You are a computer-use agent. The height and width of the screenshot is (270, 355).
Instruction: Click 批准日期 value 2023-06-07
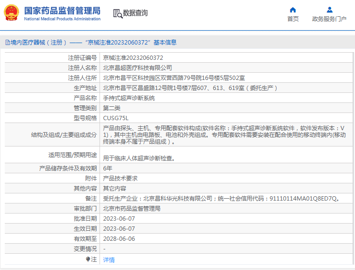tap(119, 219)
